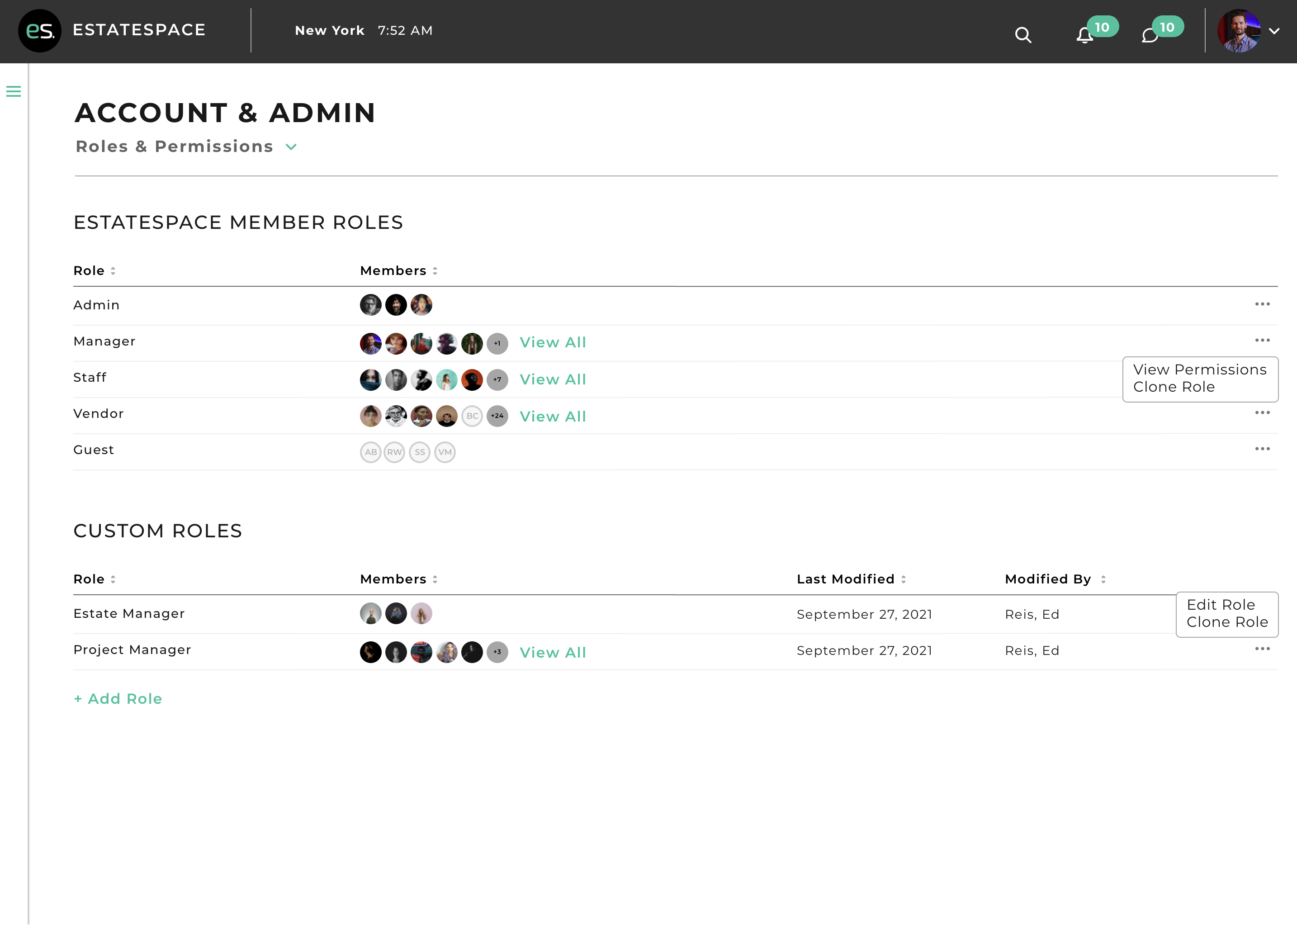Select Edit Role from context menu
Image resolution: width=1297 pixels, height=948 pixels.
coord(1220,604)
